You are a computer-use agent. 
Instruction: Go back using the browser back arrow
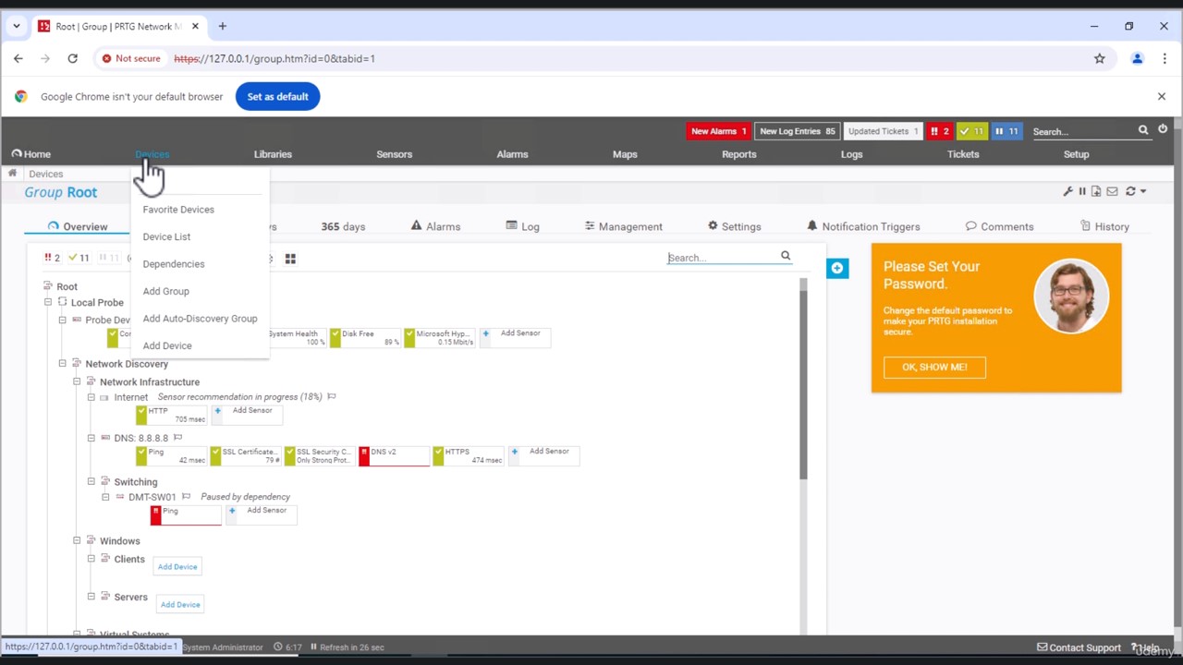[18, 58]
